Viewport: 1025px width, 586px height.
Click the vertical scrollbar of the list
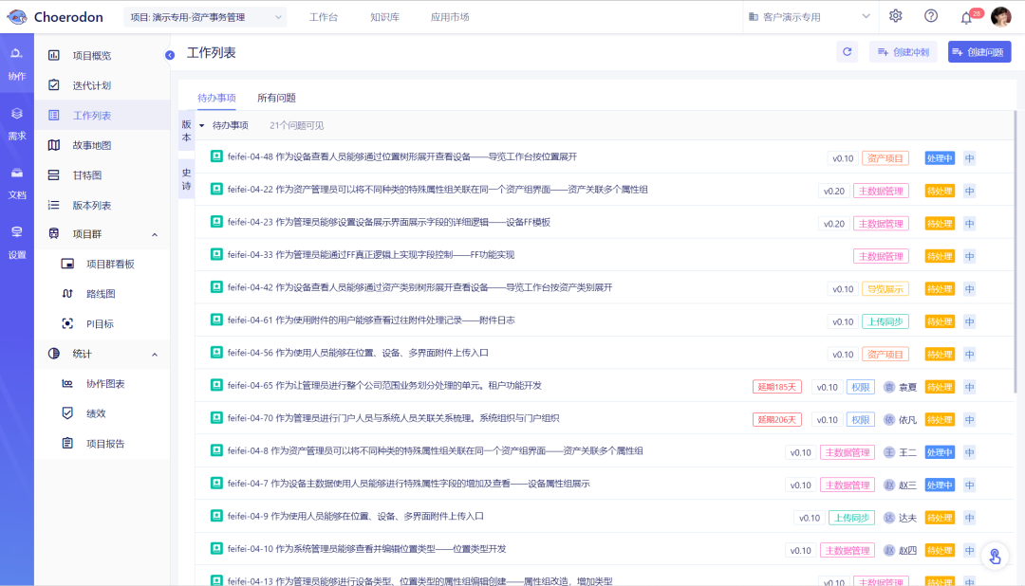(x=1016, y=251)
